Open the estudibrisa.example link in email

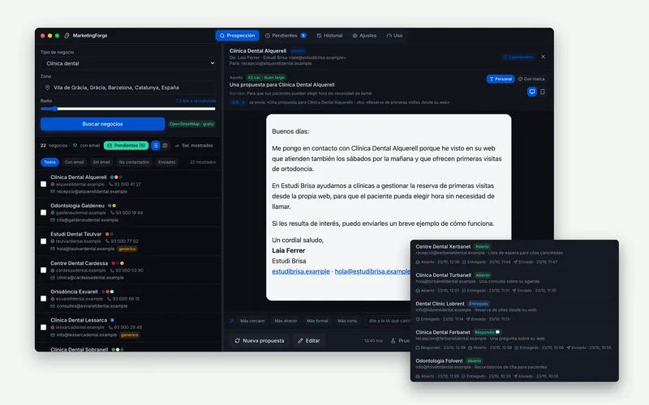(301, 271)
